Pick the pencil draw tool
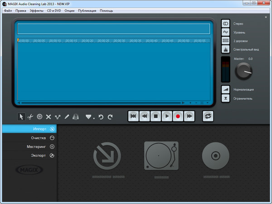 pyautogui.click(x=67, y=117)
